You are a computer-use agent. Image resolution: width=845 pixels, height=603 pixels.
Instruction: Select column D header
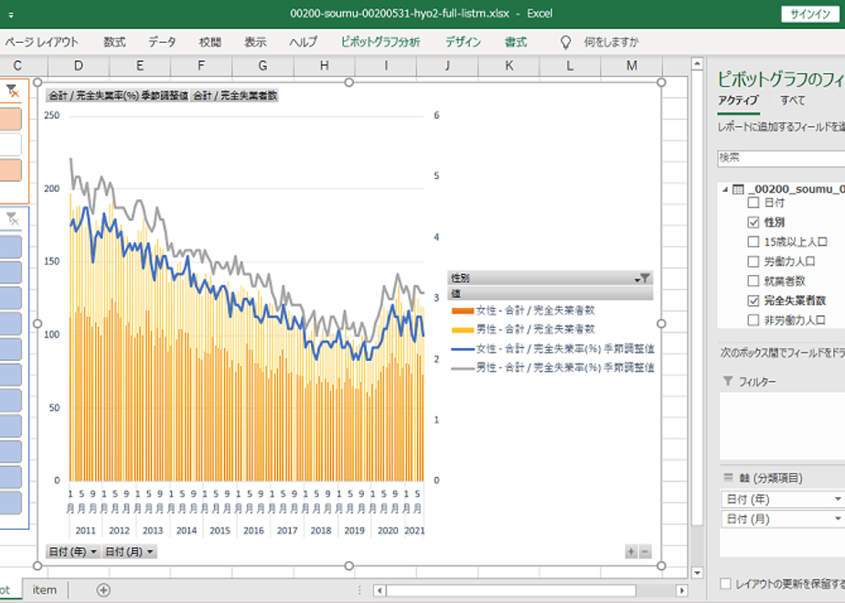coord(79,66)
